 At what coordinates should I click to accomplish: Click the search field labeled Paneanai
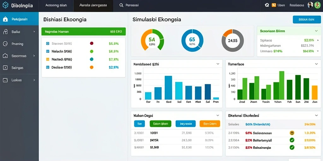coord(132,5)
